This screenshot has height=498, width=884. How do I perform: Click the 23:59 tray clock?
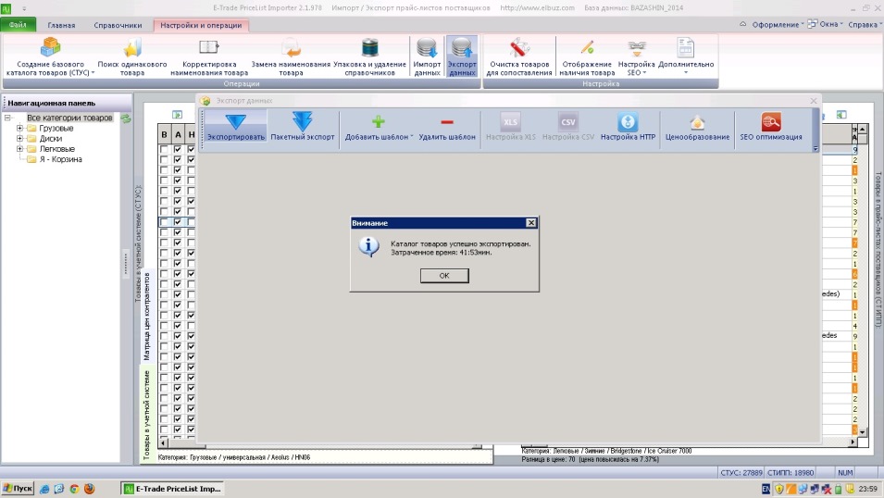pyautogui.click(x=868, y=489)
